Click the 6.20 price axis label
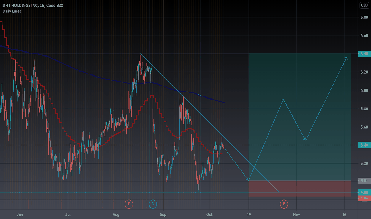Image resolution: width=371 pixels, height=219 pixels. tap(364, 72)
